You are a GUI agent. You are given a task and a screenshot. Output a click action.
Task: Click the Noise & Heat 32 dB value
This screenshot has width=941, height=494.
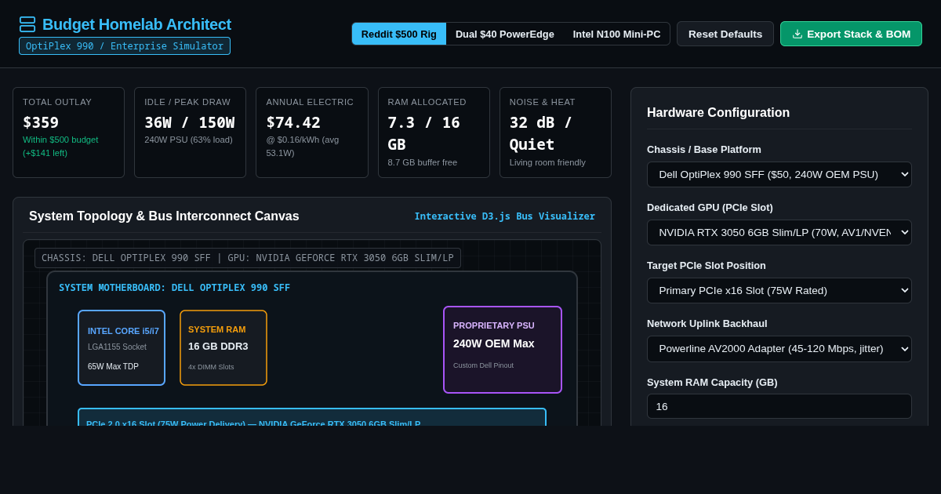pos(541,133)
